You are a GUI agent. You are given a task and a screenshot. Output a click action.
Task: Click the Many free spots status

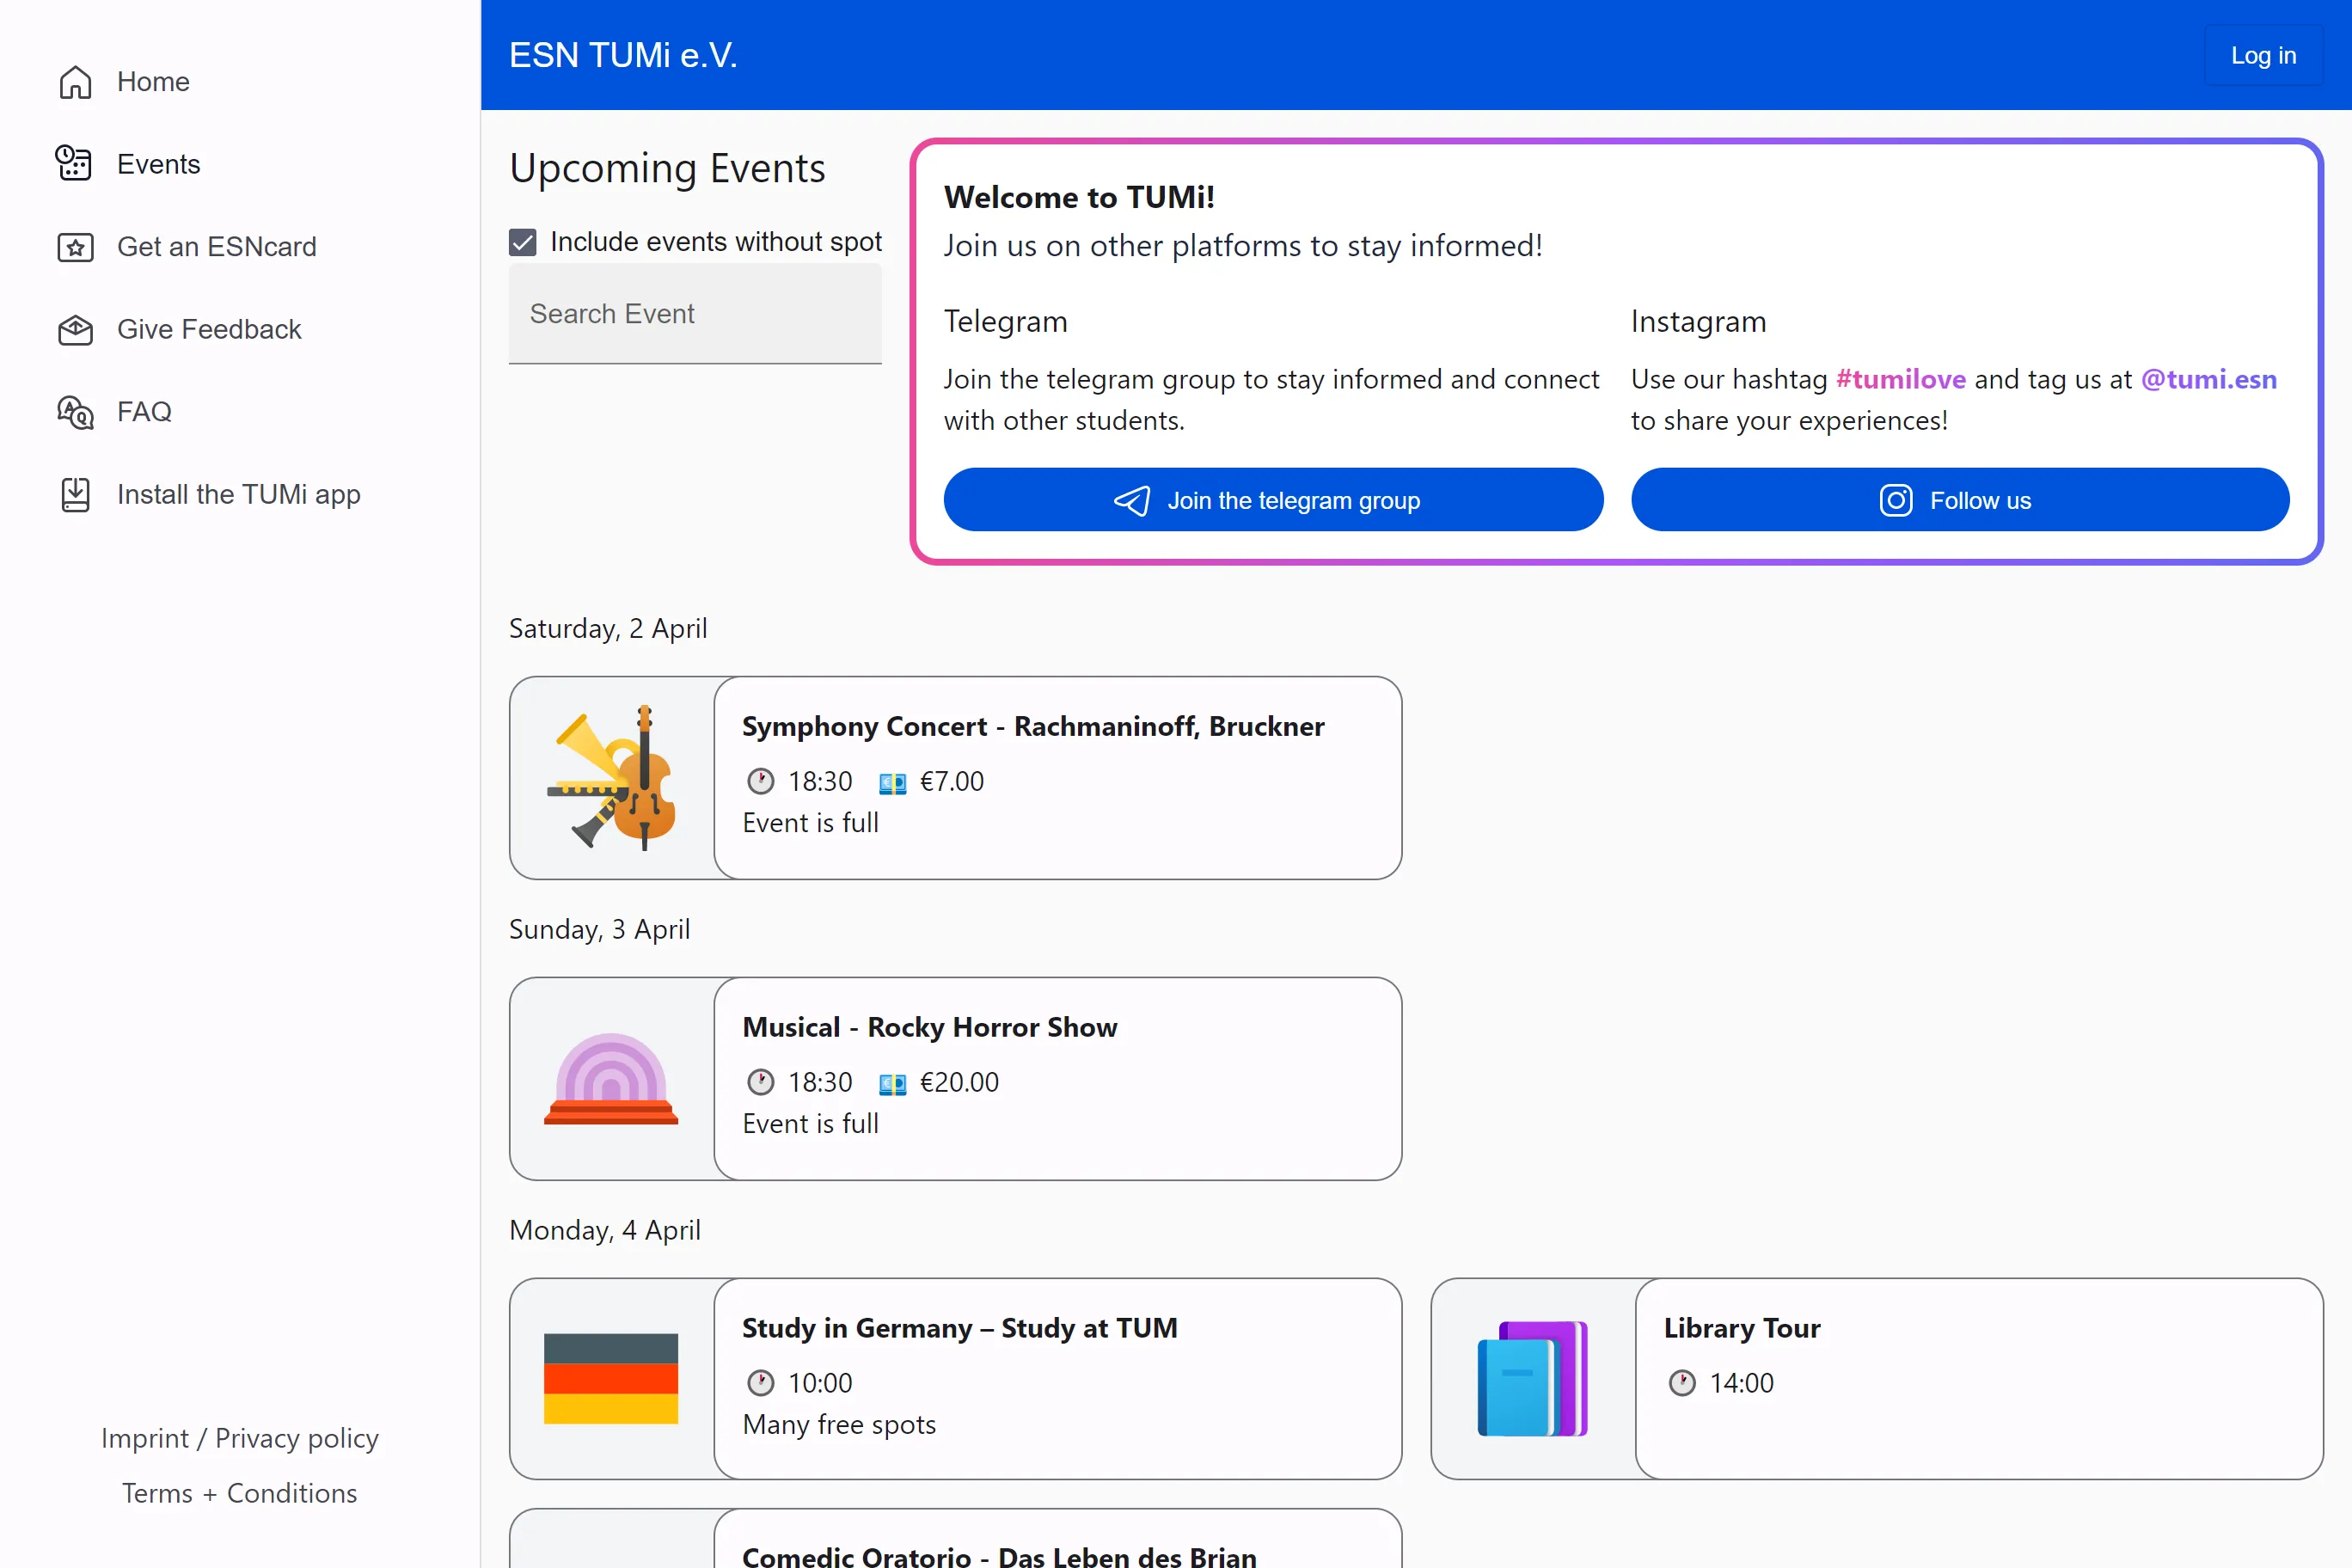tap(839, 1424)
